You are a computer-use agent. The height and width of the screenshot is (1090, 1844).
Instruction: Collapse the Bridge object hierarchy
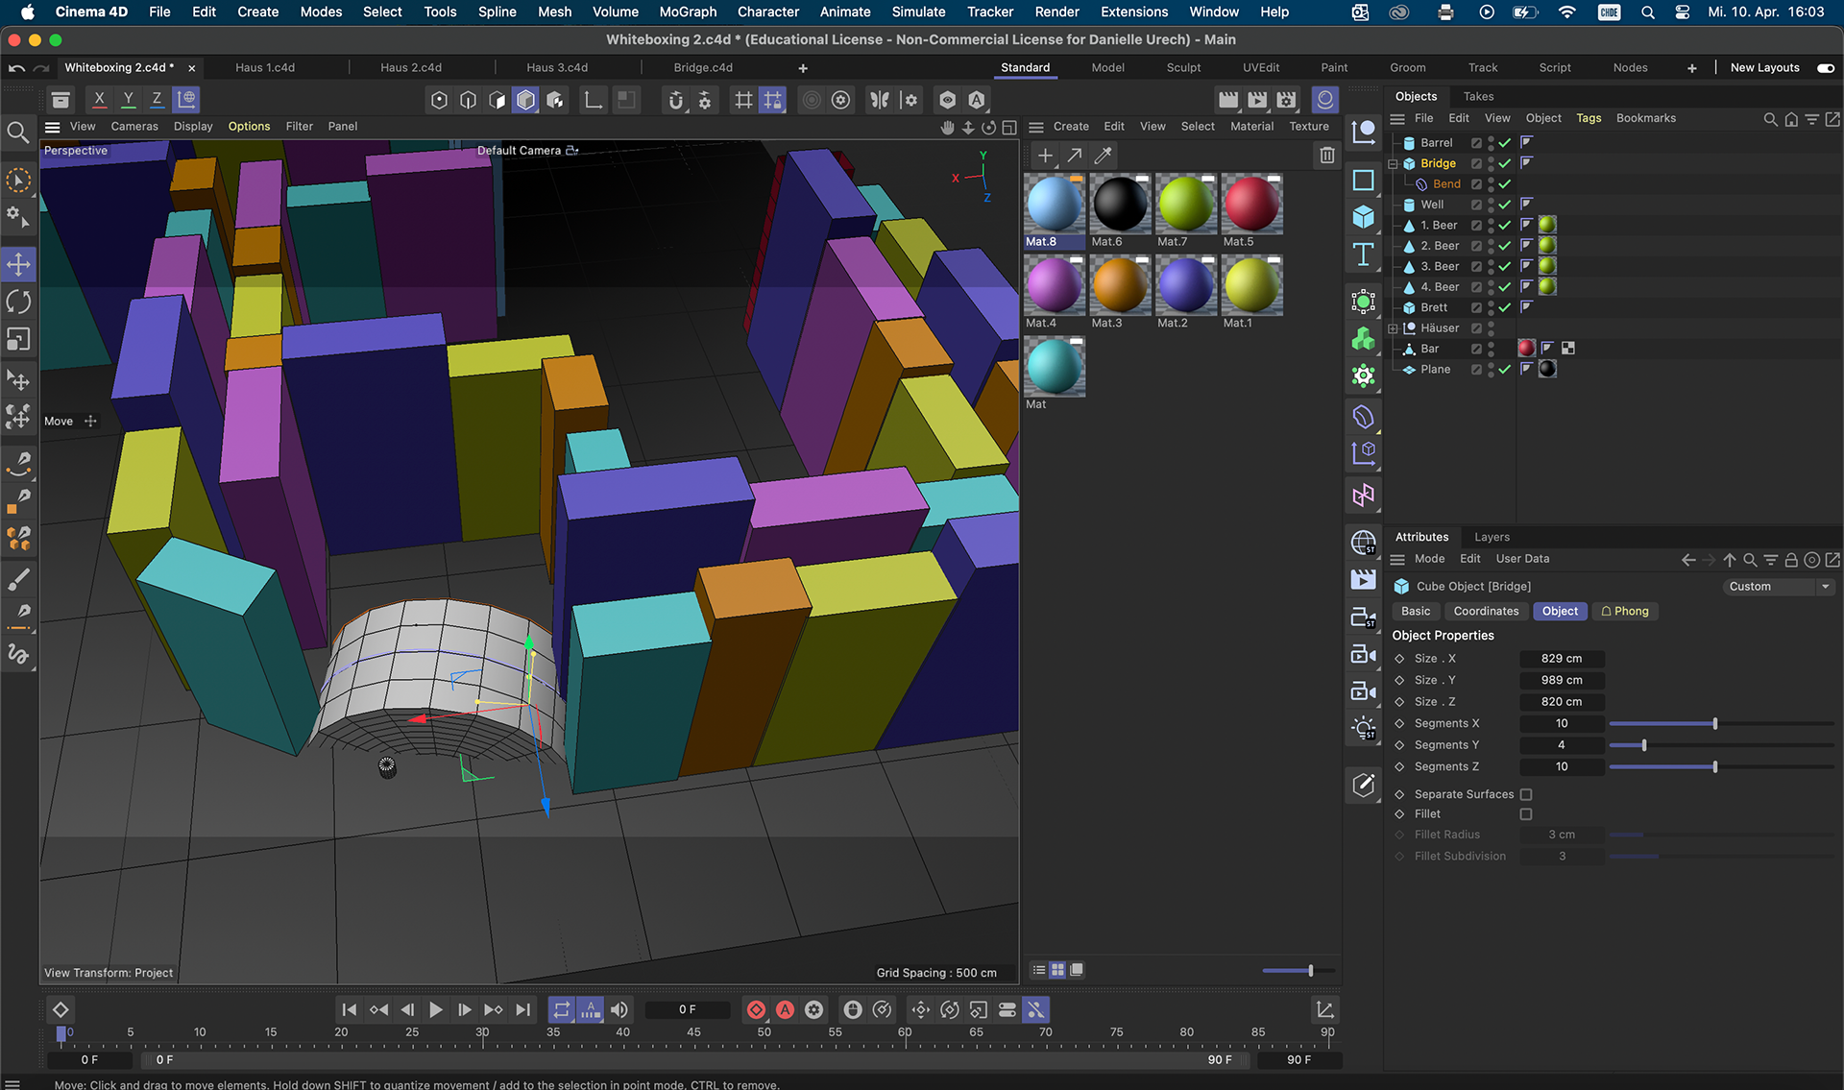point(1393,163)
